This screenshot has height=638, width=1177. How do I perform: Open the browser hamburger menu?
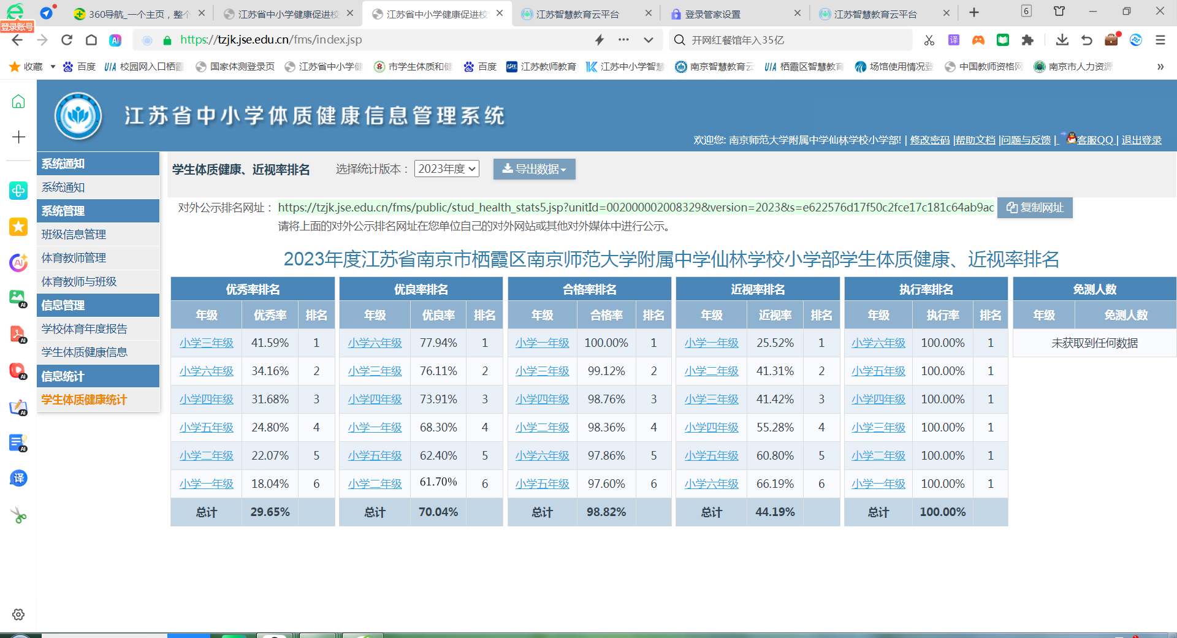(1160, 40)
